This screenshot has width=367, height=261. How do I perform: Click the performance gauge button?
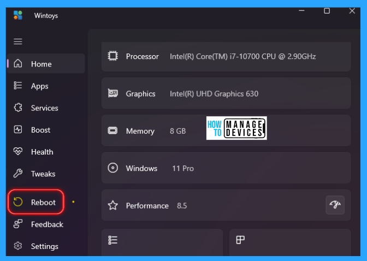pyautogui.click(x=335, y=205)
